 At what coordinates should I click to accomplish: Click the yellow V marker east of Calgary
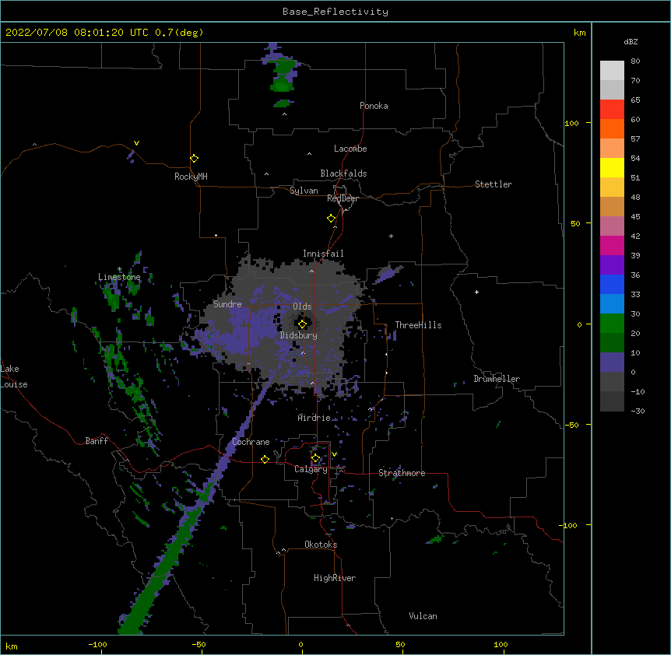coord(334,454)
